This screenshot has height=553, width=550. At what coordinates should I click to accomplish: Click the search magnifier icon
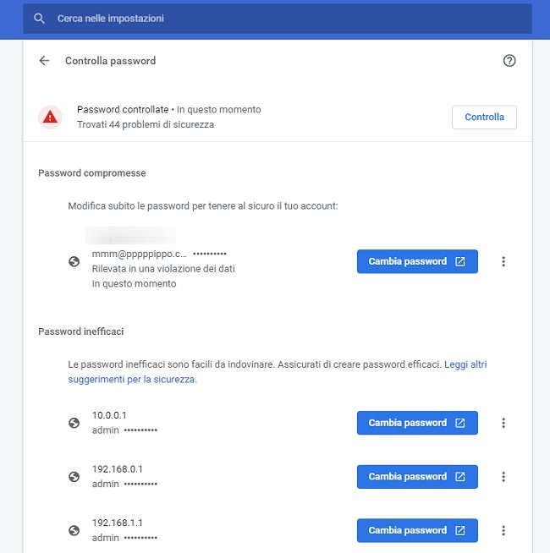pyautogui.click(x=39, y=18)
